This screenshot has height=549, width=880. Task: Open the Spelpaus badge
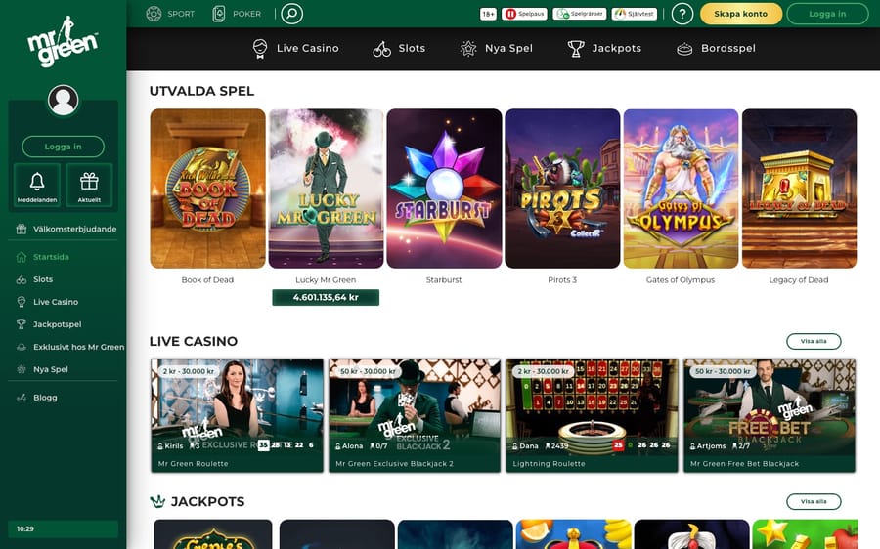tap(524, 14)
